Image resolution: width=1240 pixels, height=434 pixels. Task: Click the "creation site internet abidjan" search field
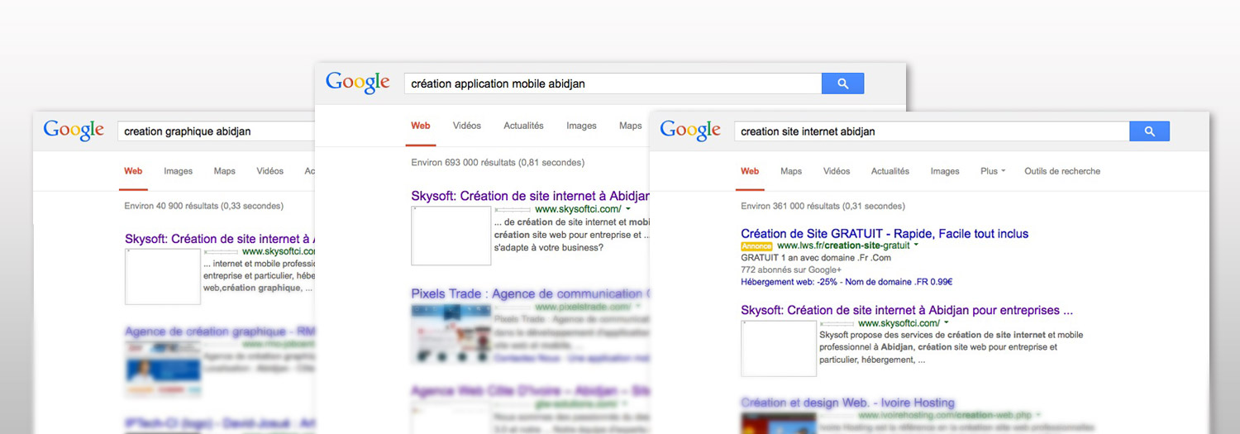click(932, 131)
